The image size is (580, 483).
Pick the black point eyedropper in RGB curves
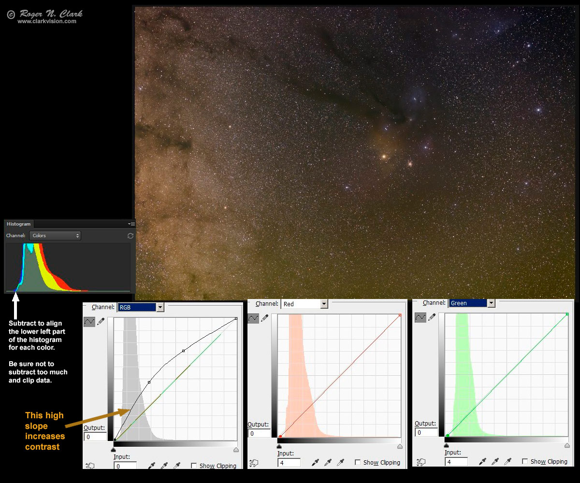click(x=152, y=466)
